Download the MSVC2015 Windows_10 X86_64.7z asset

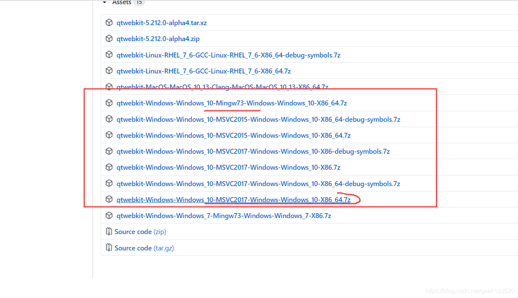234,135
